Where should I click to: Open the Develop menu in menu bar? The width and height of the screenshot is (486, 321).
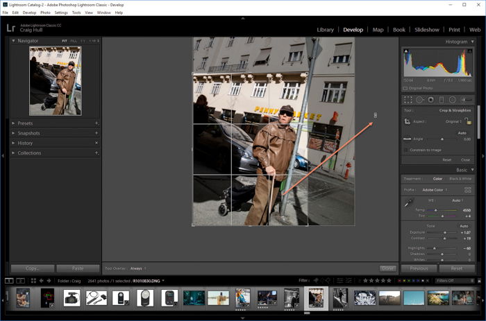coord(29,12)
